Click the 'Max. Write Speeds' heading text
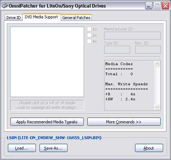171x160 pixels. coord(126,84)
